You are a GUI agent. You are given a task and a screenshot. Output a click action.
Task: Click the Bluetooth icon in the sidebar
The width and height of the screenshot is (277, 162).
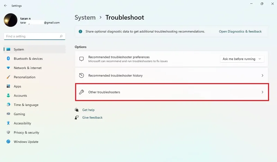click(x=8, y=58)
